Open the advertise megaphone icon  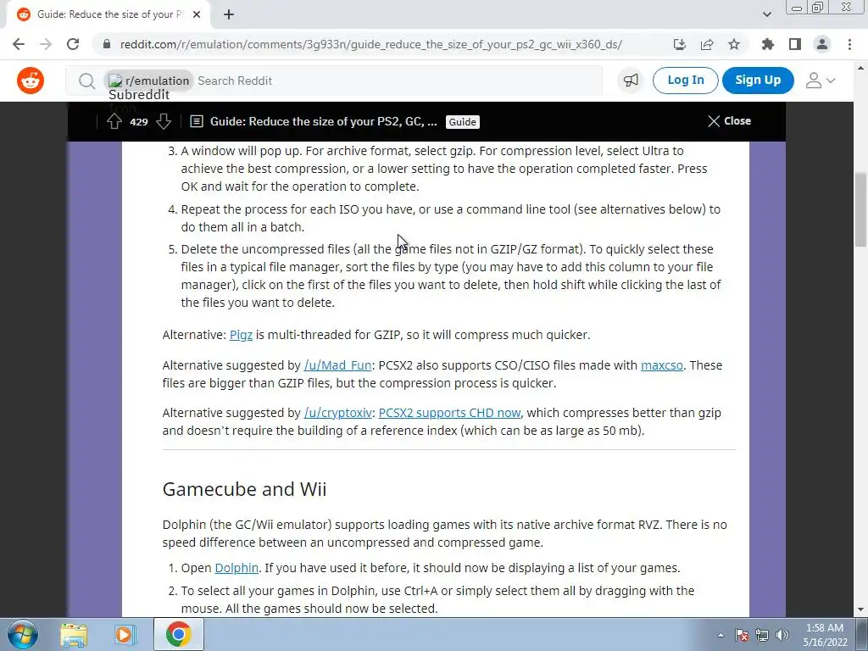[631, 81]
